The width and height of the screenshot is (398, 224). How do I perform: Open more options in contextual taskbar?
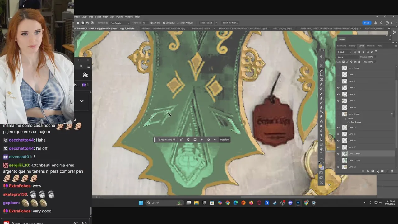point(215,140)
